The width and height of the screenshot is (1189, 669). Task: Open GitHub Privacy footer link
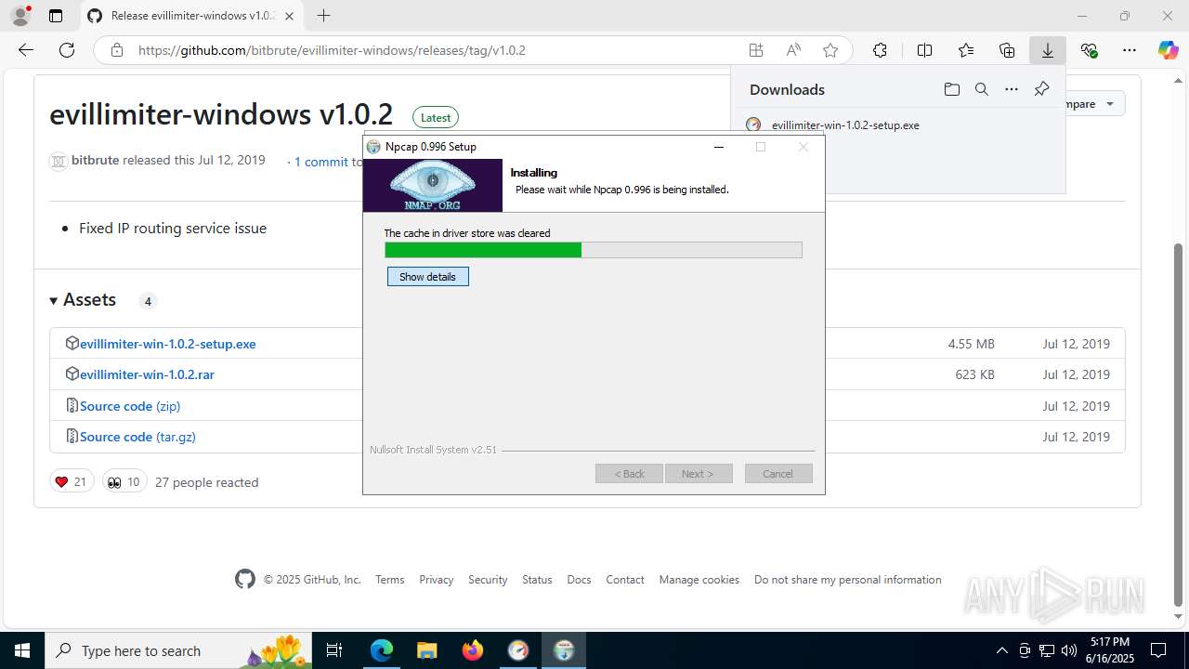[436, 579]
